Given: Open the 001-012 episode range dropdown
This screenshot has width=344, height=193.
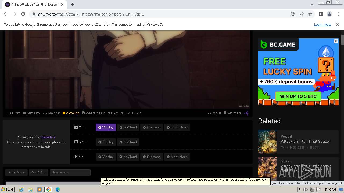Looking at the screenshot, I should [39, 172].
